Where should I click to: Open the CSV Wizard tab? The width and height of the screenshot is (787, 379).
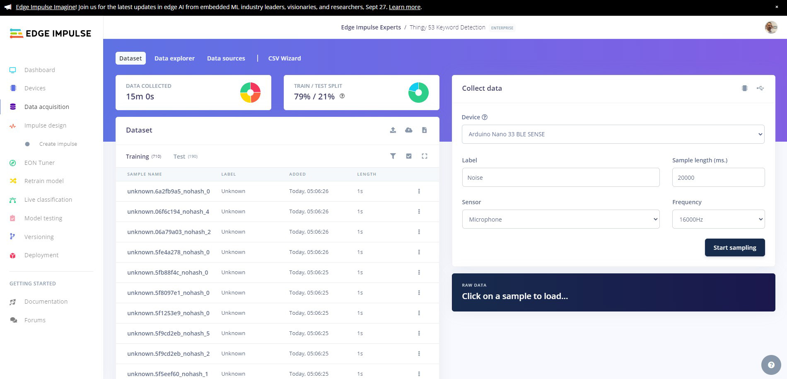tap(285, 58)
